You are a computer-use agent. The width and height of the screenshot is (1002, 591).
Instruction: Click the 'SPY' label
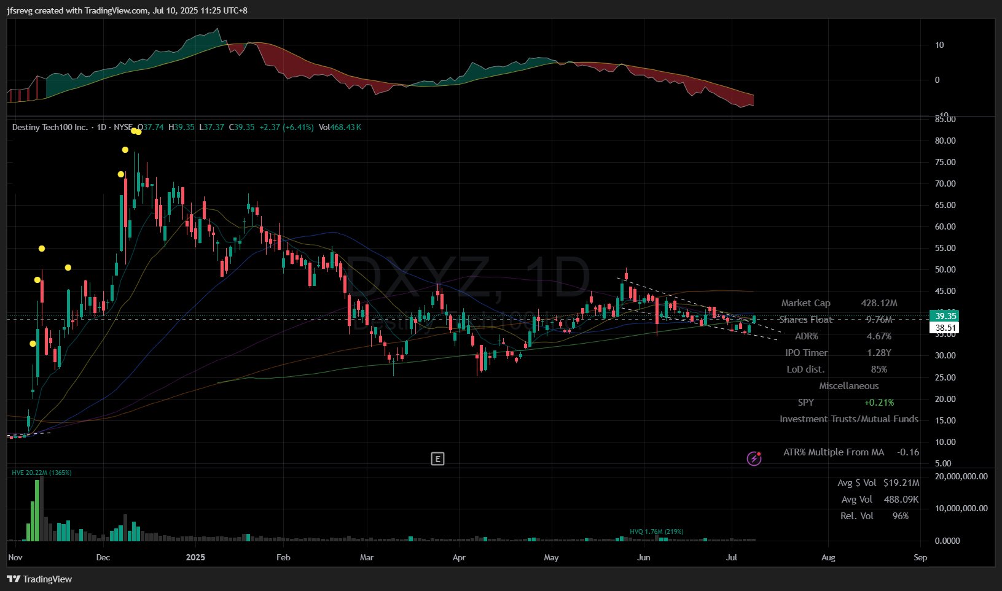805,403
